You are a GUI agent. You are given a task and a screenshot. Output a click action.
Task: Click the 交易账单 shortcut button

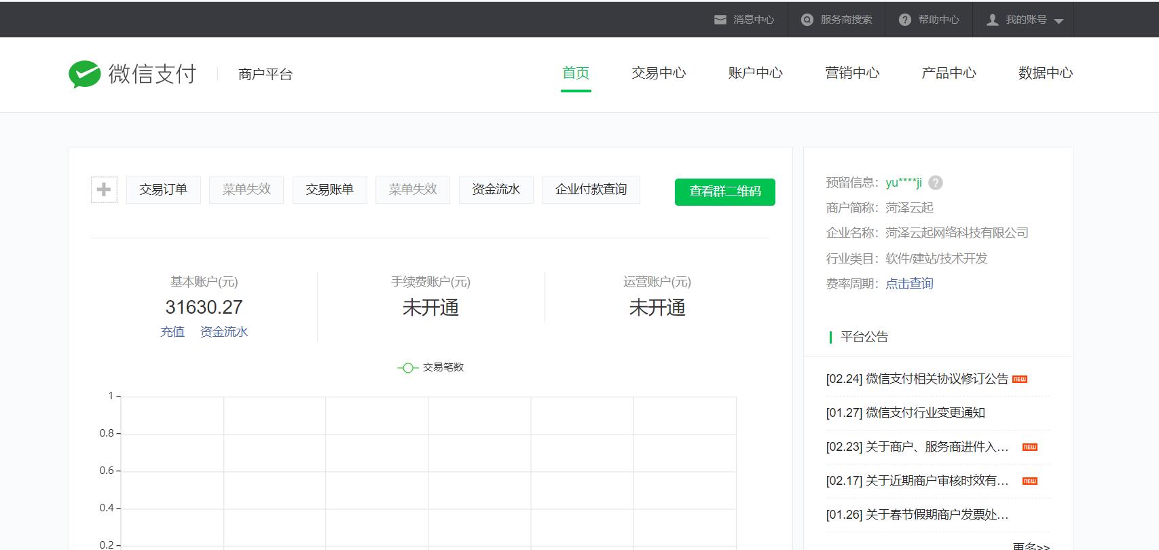[x=330, y=189]
